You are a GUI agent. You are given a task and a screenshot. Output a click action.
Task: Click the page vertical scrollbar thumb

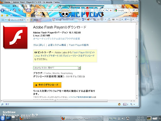137,57
